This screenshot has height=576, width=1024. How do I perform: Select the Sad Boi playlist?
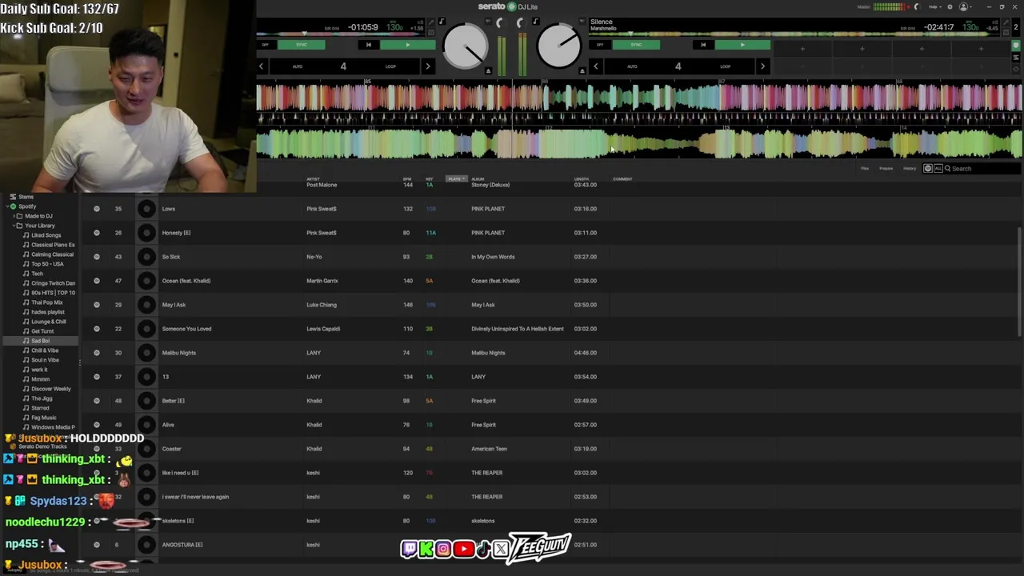click(x=40, y=341)
